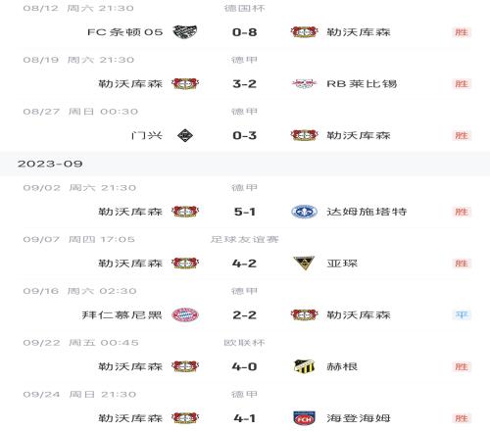This screenshot has height=431, width=490.
Task: Click the 拜仁慕尼黑 team name
Action: click(x=122, y=314)
